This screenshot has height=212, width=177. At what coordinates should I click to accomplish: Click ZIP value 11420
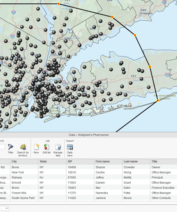pyautogui.click(x=72, y=198)
